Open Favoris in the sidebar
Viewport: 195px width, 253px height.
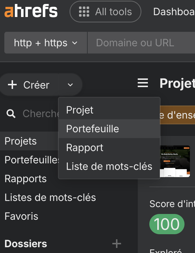click(21, 216)
